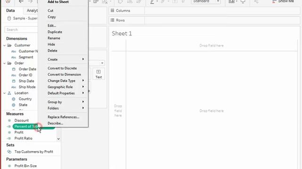Choose Hide in the context menu

click(x=51, y=44)
